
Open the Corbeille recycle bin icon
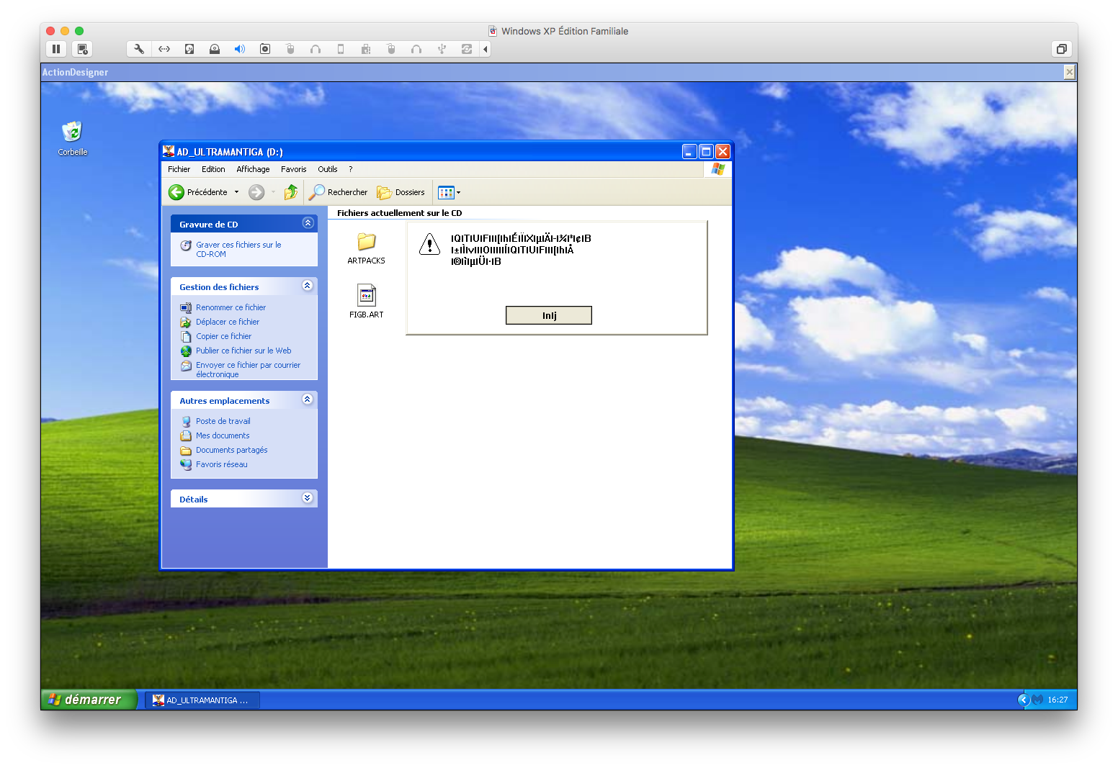click(x=73, y=138)
